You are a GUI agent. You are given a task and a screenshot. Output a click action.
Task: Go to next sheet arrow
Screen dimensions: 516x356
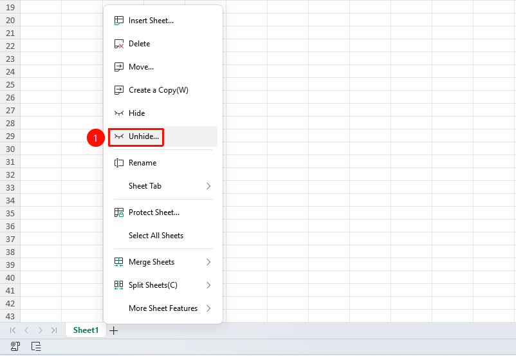tap(40, 330)
